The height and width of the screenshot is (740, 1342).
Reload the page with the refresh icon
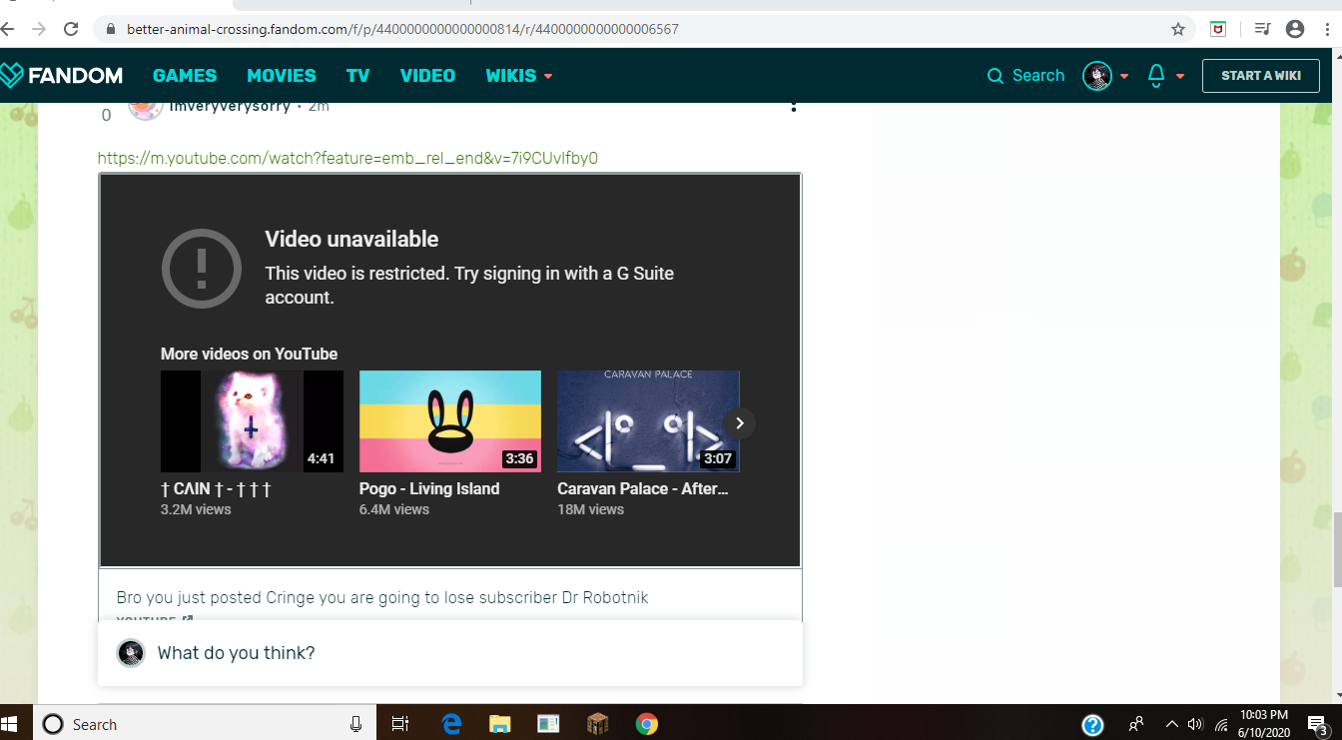pos(71,29)
